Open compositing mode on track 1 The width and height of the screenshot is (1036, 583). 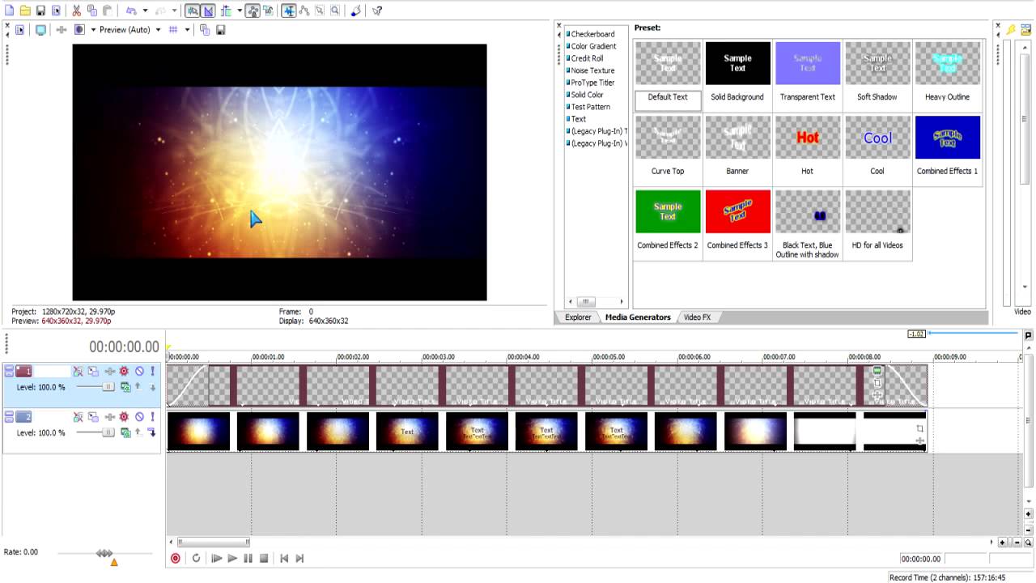pyautogui.click(x=125, y=388)
